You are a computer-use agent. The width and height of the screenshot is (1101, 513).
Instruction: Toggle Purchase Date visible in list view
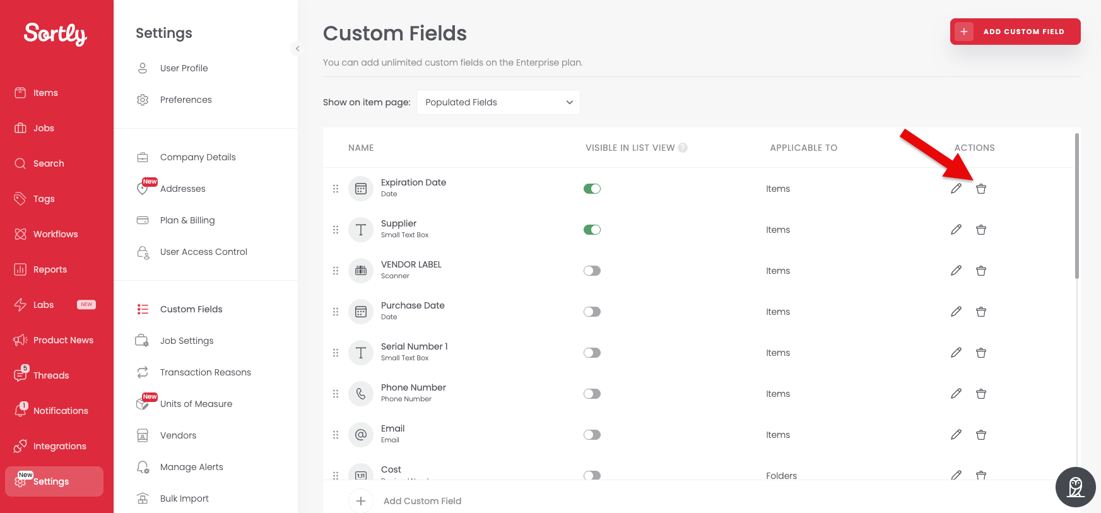pos(592,312)
